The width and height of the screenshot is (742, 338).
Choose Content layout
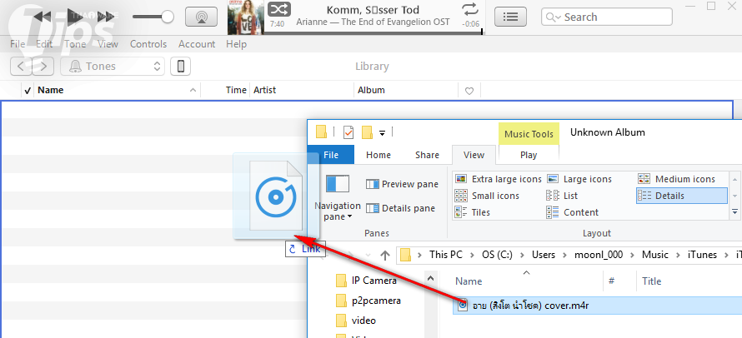tap(573, 212)
